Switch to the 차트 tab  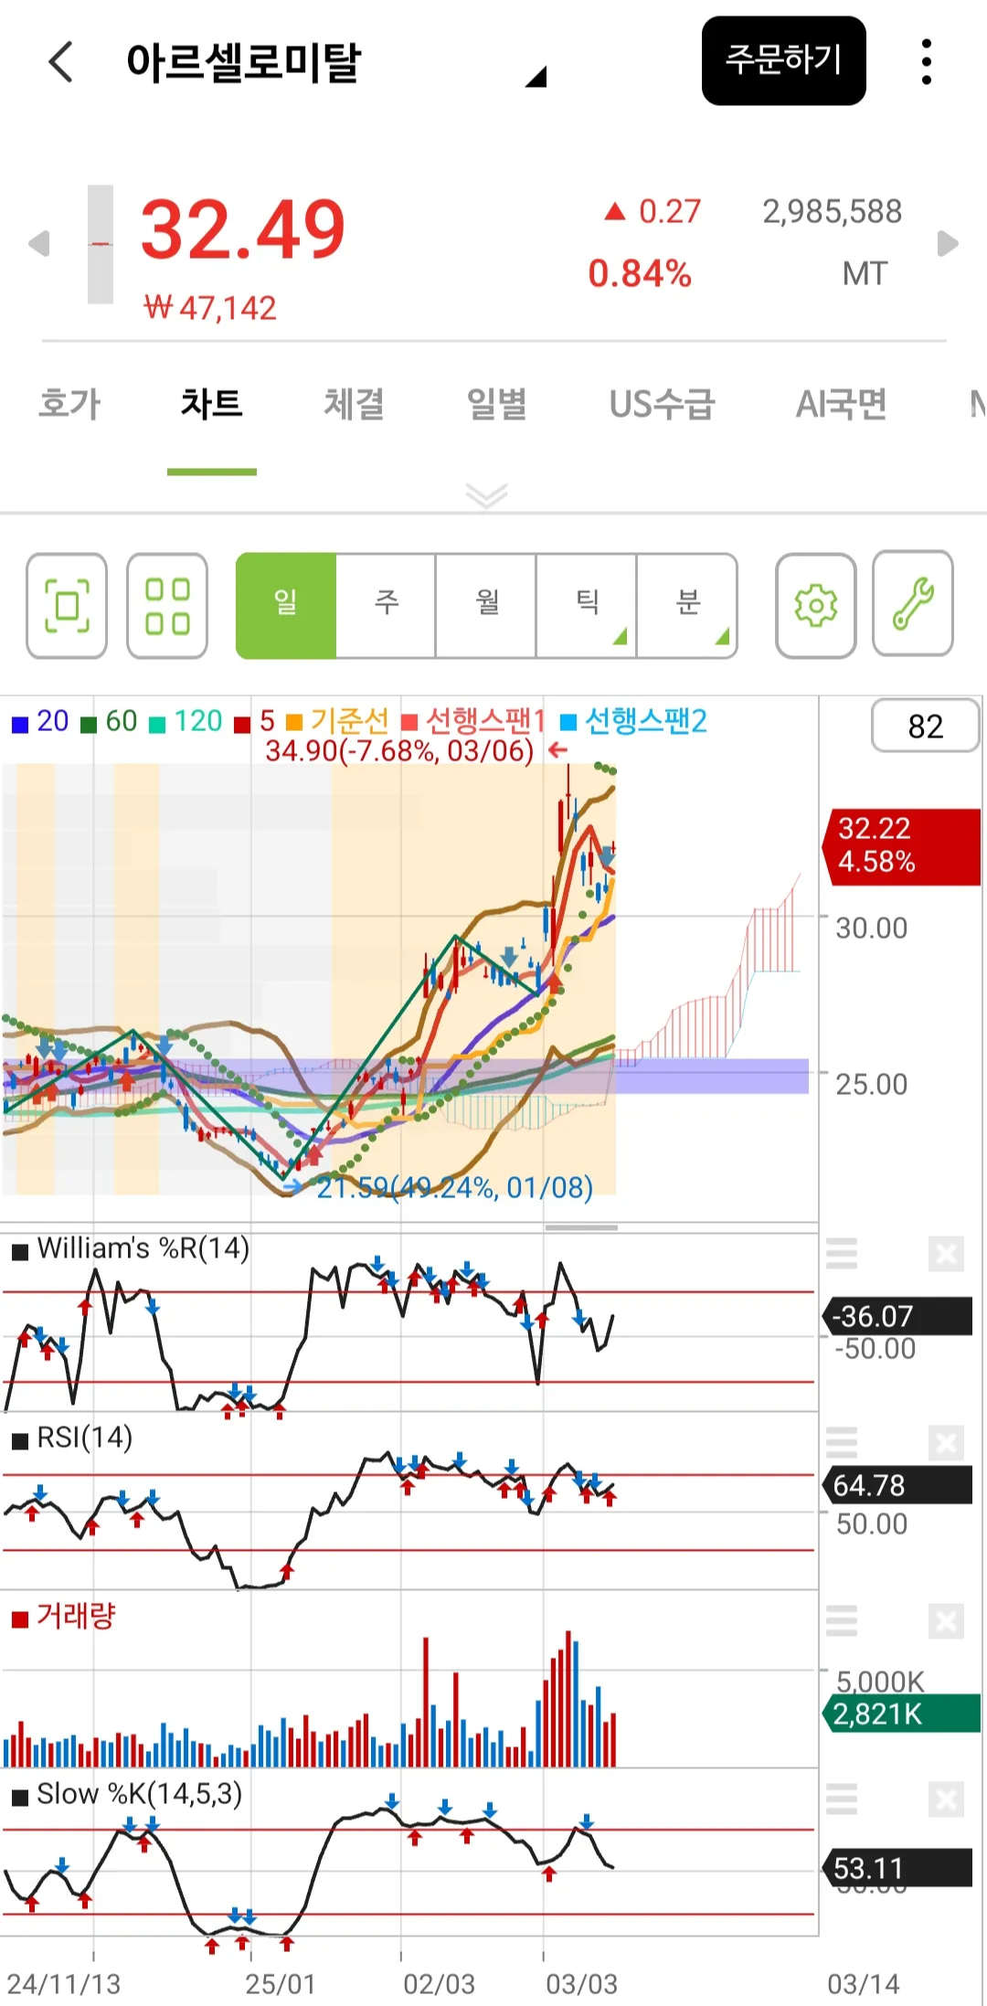(211, 403)
